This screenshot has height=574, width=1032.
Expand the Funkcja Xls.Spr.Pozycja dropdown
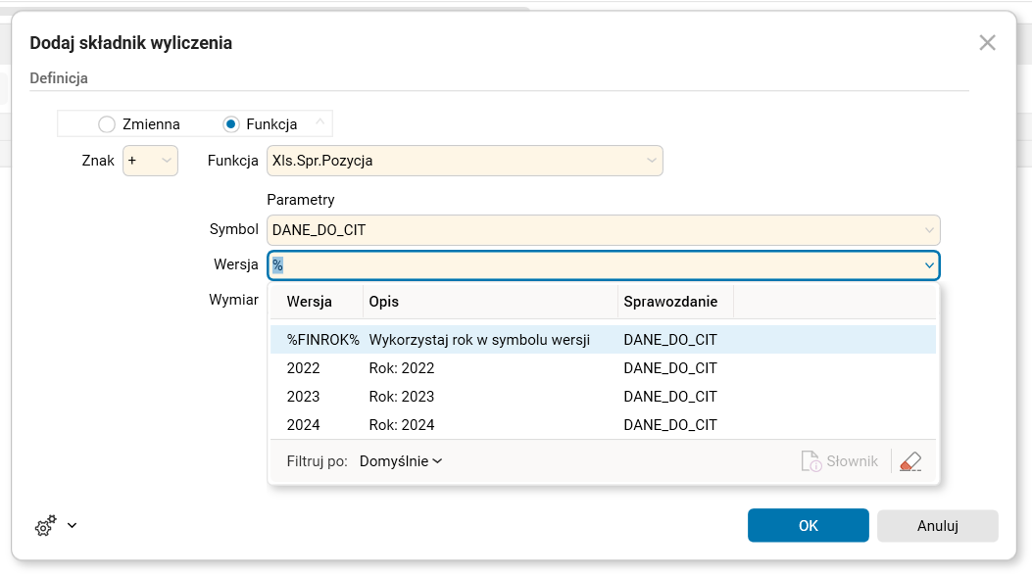(651, 161)
